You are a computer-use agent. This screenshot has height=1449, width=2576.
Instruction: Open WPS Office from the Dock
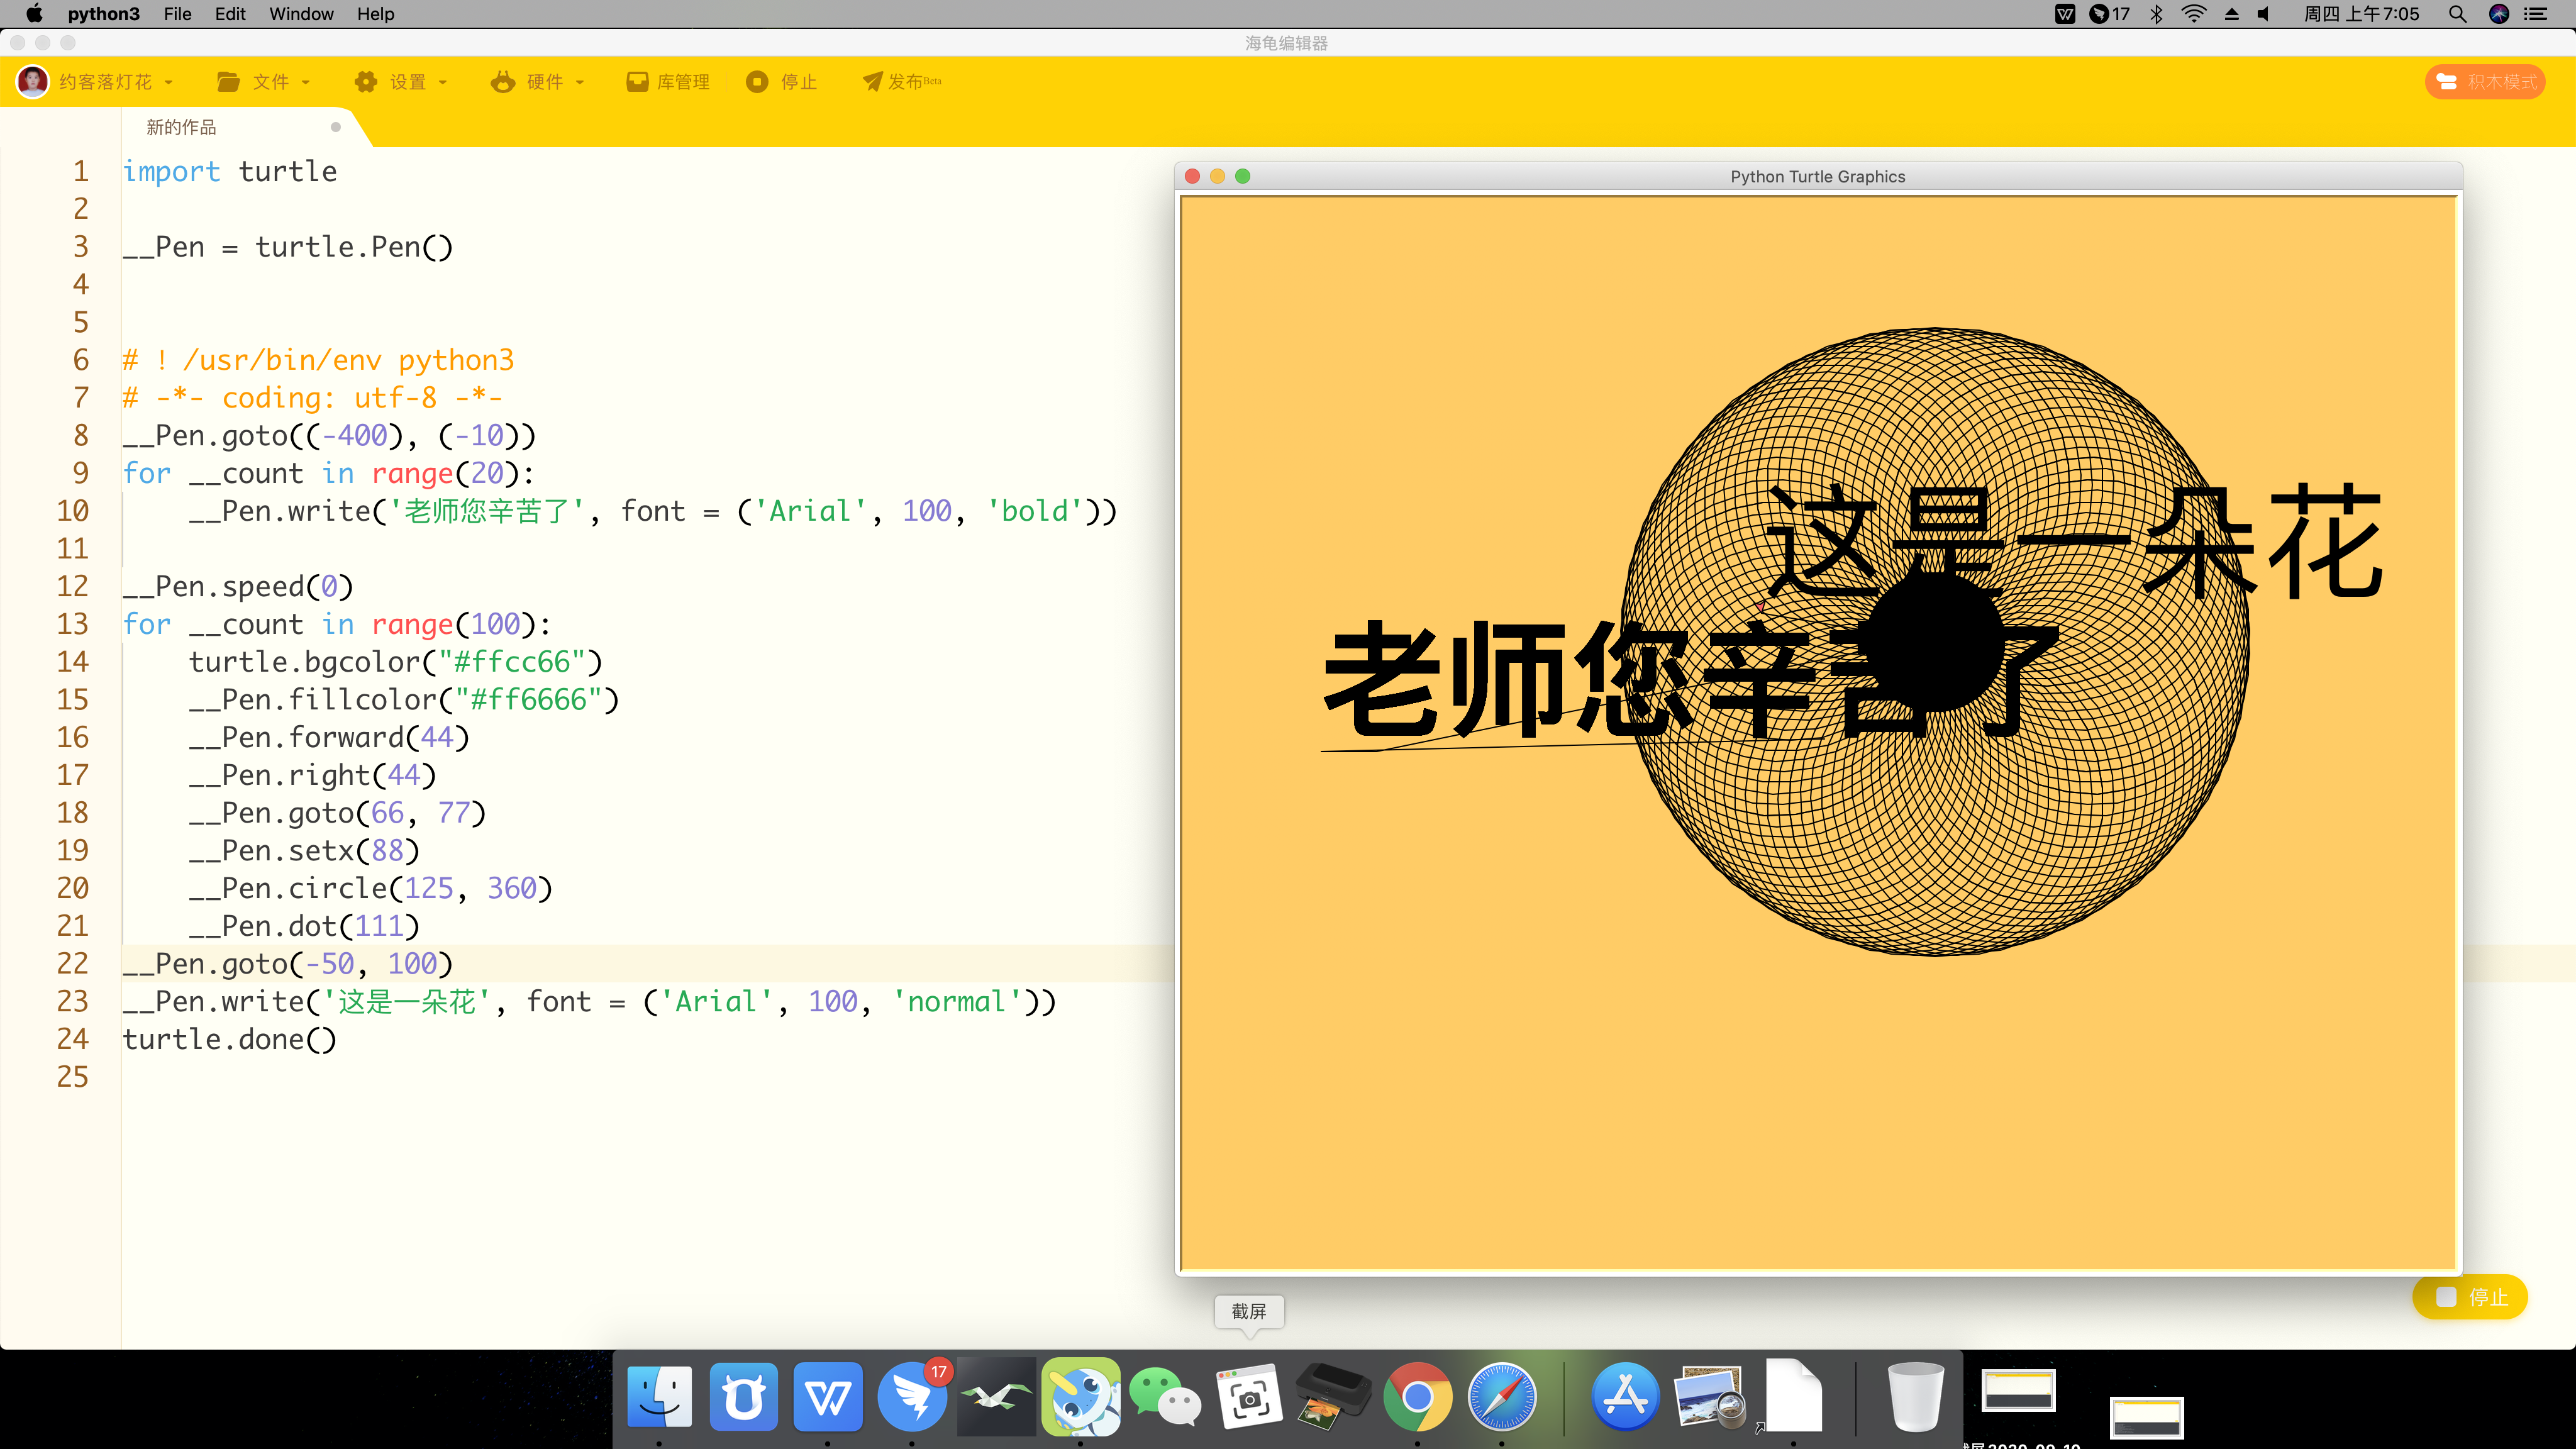point(827,1396)
